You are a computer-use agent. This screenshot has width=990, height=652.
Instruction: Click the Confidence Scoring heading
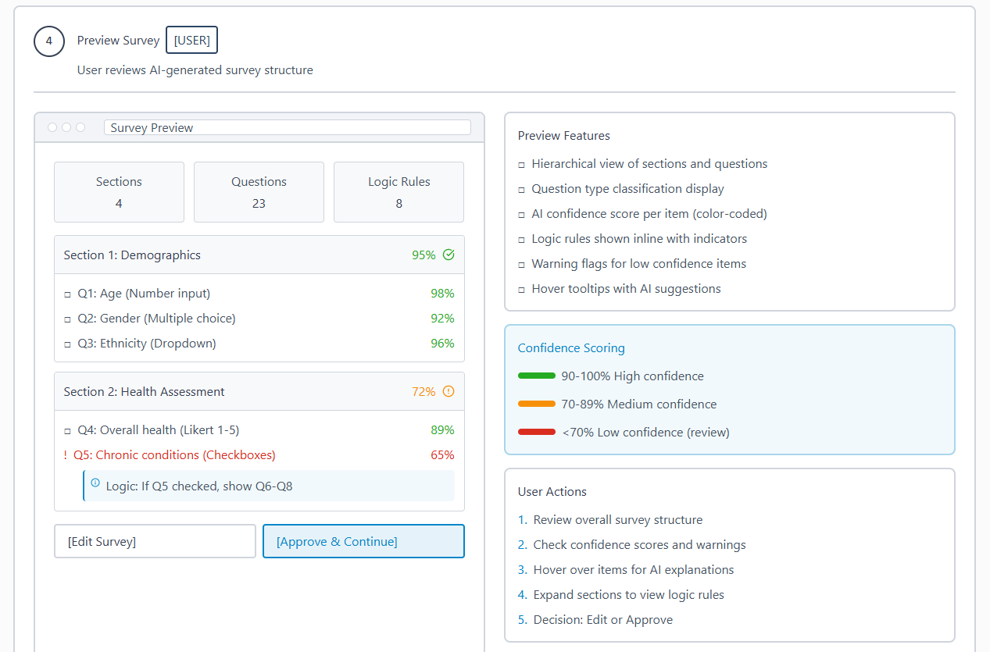(571, 348)
